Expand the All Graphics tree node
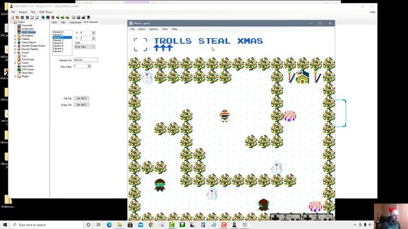Viewport: 408px width, 229px height. (x=15, y=36)
